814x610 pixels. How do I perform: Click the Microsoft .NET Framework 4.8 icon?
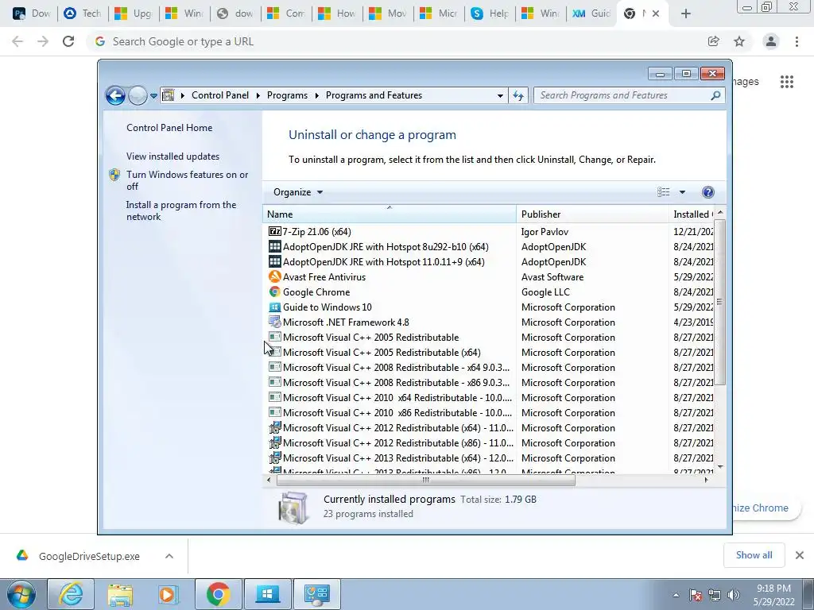point(274,322)
